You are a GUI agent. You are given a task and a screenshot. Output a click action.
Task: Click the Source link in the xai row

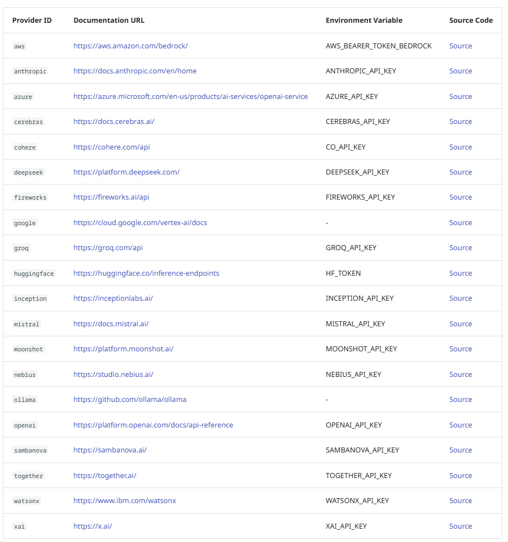[x=460, y=526]
